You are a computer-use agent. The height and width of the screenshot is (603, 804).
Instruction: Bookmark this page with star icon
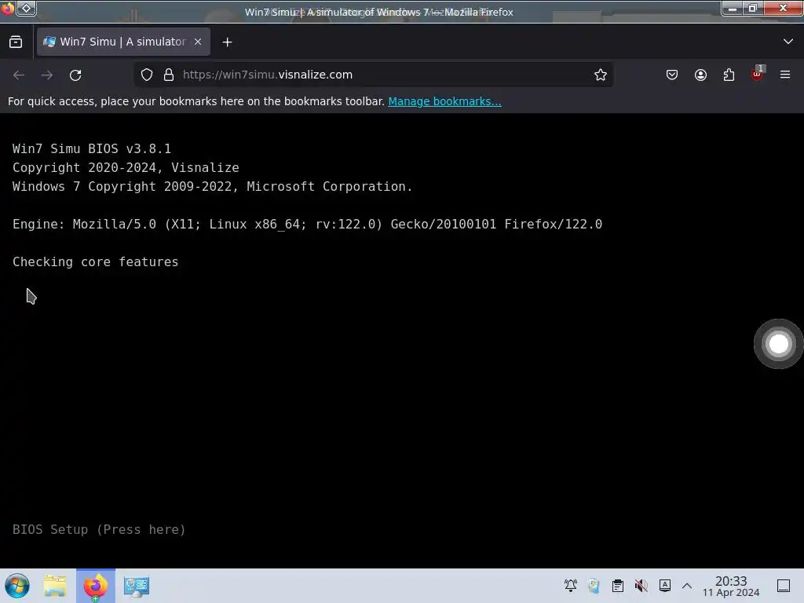point(601,75)
